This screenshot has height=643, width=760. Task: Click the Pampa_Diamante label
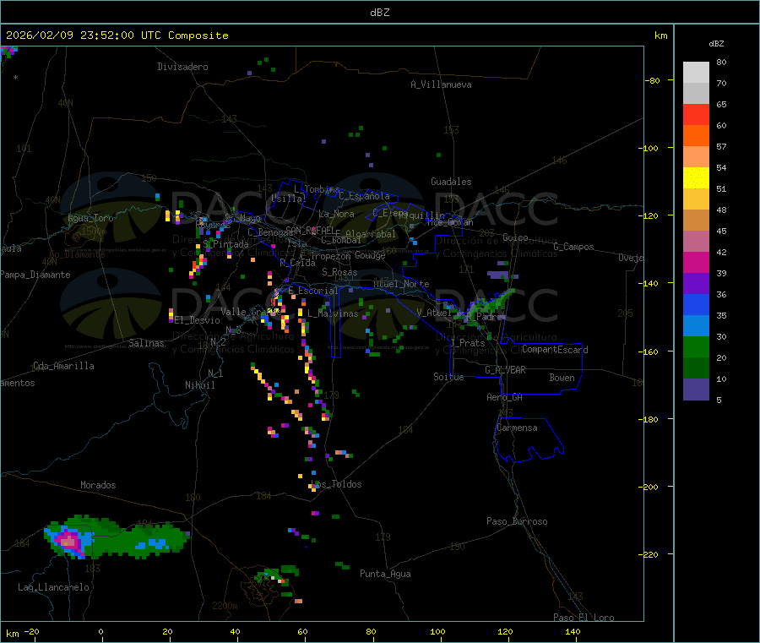pyautogui.click(x=35, y=275)
